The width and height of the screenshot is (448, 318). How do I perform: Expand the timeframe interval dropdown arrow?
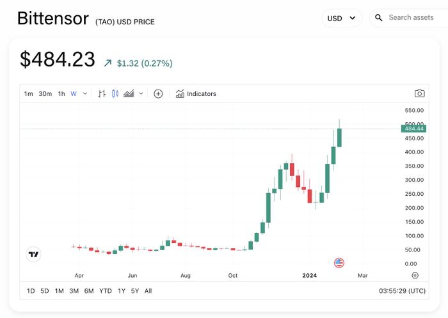tap(85, 93)
